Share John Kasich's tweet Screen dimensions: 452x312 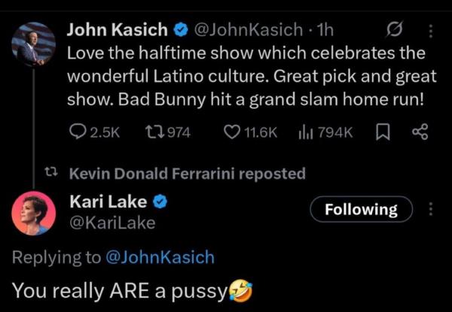point(420,132)
